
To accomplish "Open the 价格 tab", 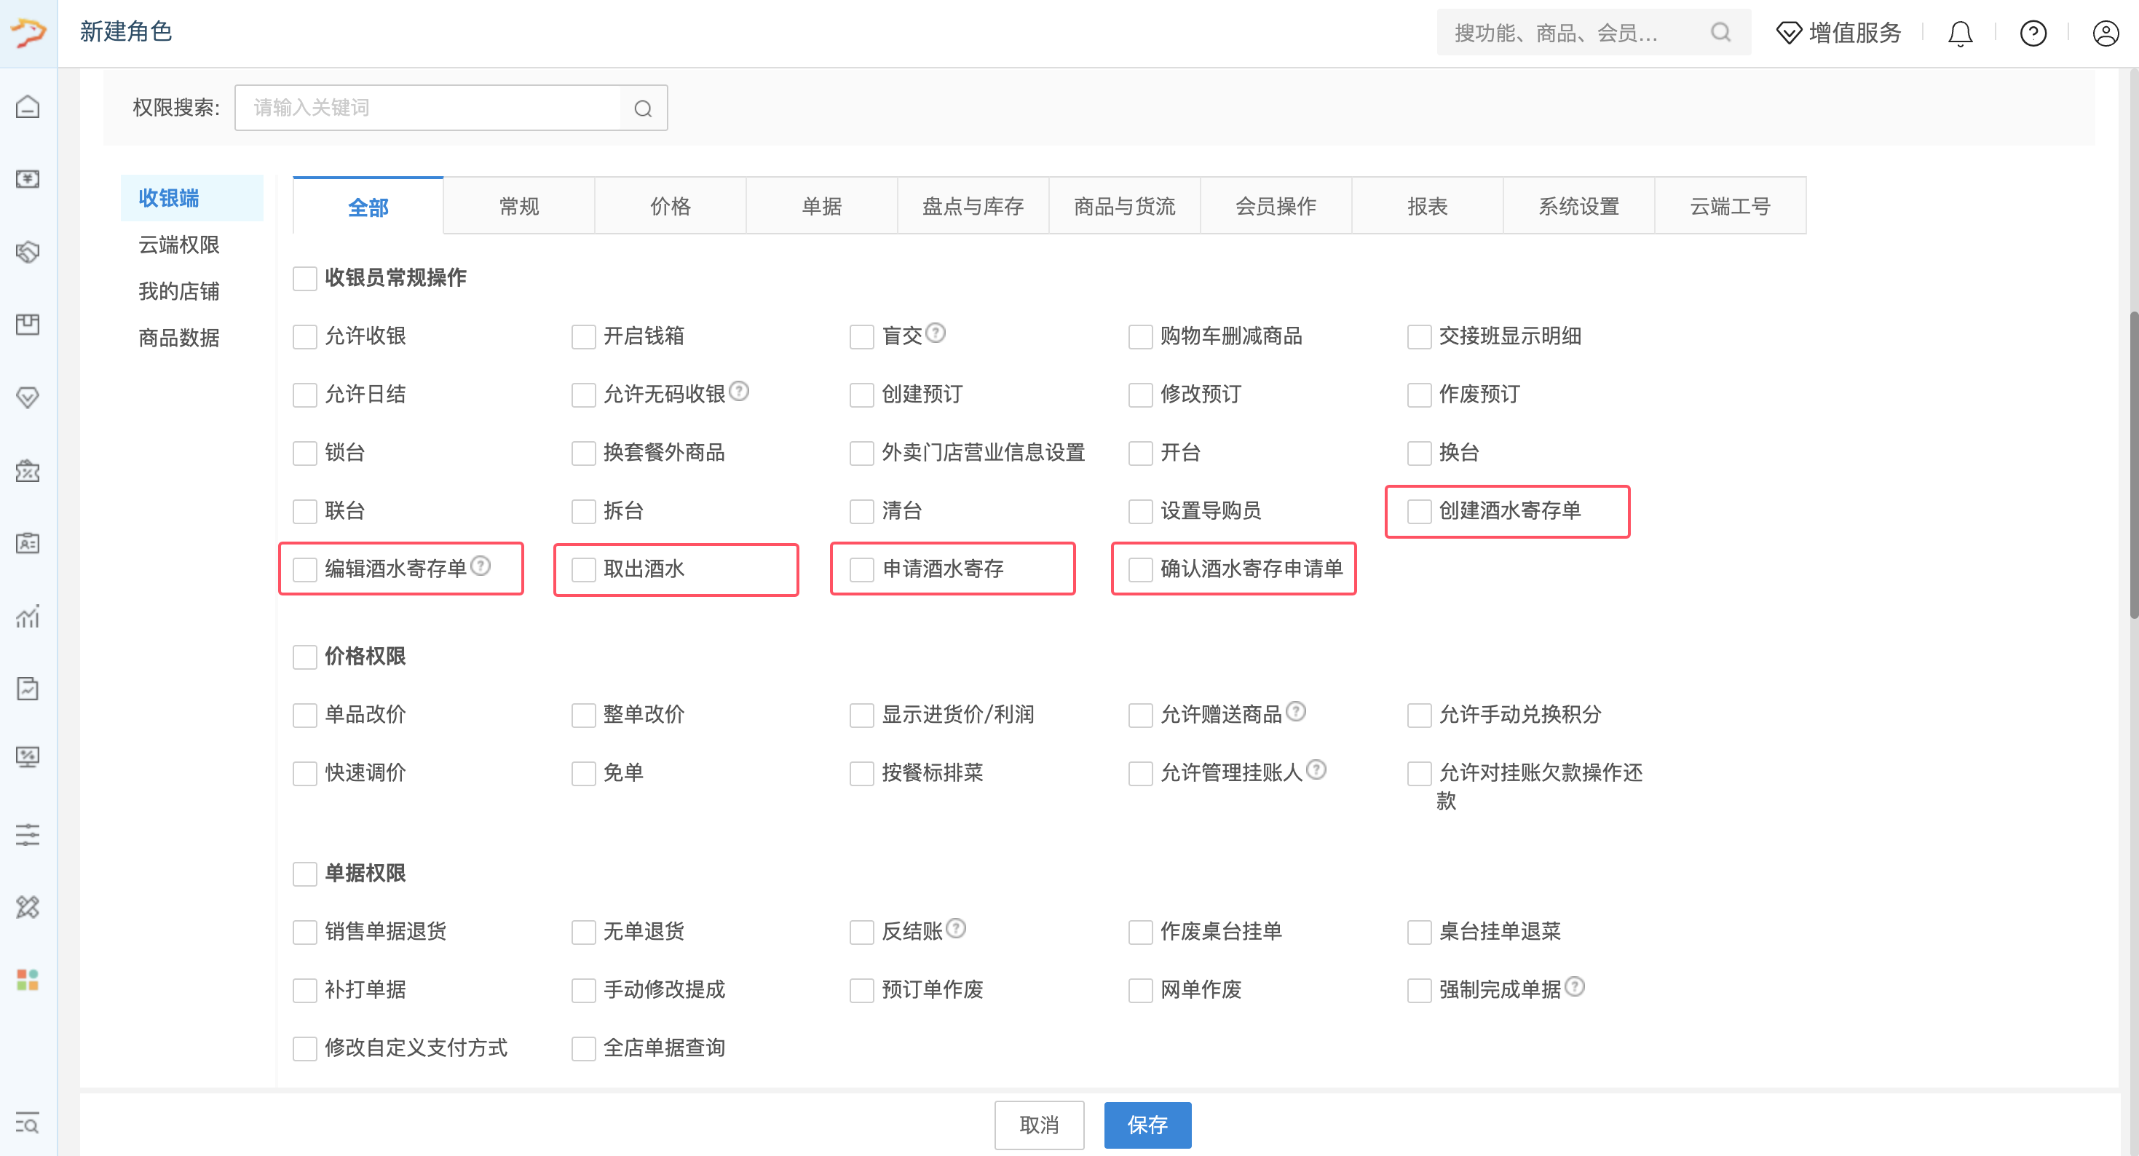I will click(x=670, y=206).
